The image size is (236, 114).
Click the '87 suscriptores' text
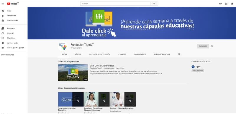click(x=76, y=48)
